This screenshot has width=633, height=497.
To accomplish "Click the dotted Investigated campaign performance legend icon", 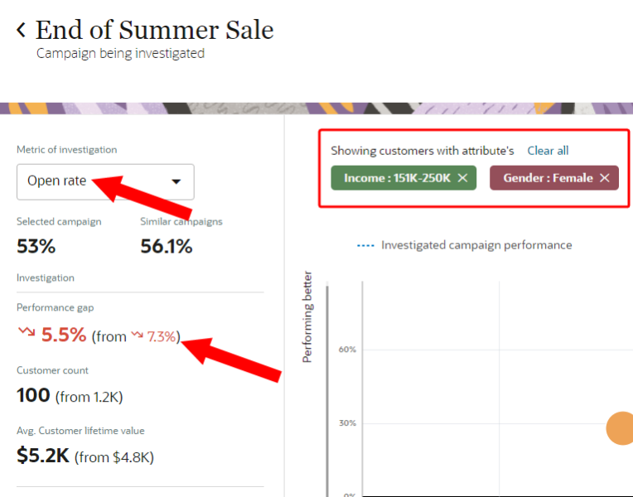I will [x=365, y=245].
